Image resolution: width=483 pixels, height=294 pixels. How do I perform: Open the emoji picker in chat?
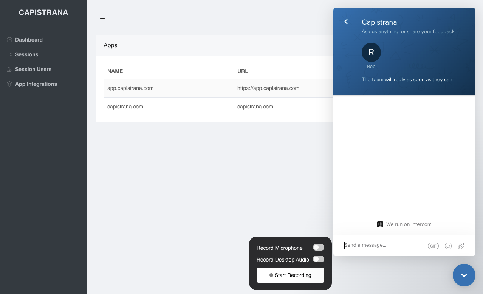point(448,246)
